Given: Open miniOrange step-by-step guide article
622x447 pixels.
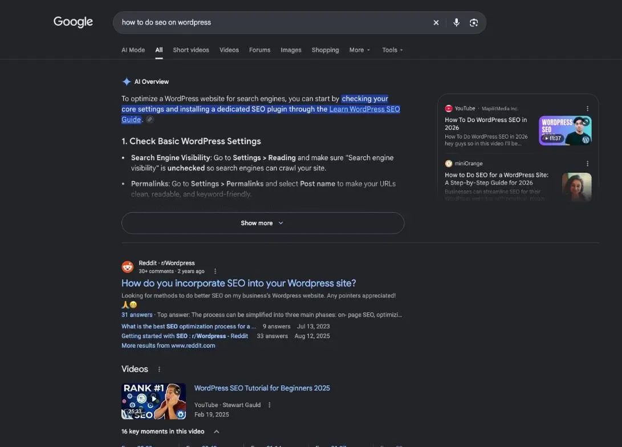Looking at the screenshot, I should (x=497, y=178).
